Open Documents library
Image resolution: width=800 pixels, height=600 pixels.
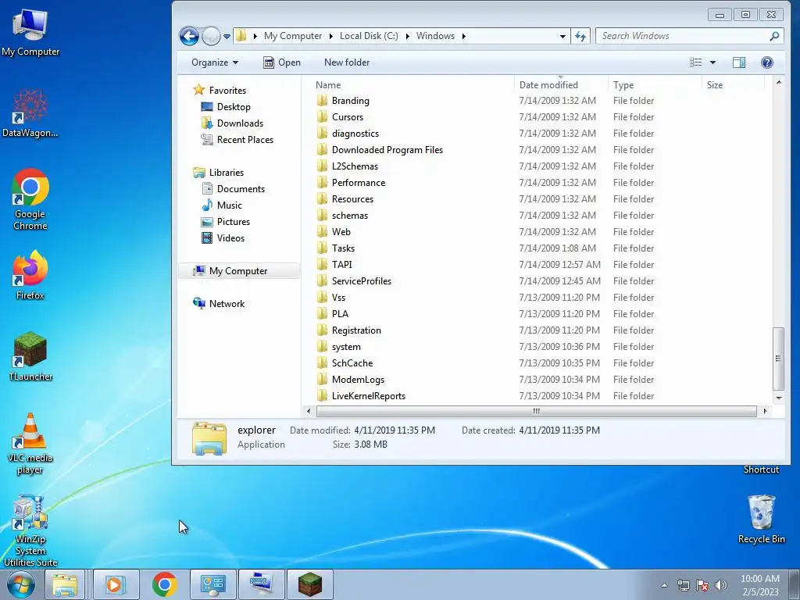(x=241, y=189)
